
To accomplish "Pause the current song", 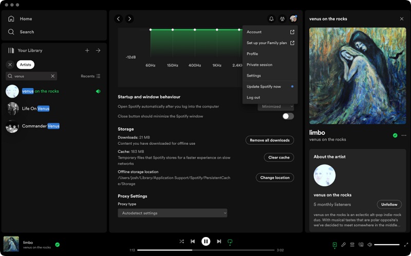I will (206, 241).
